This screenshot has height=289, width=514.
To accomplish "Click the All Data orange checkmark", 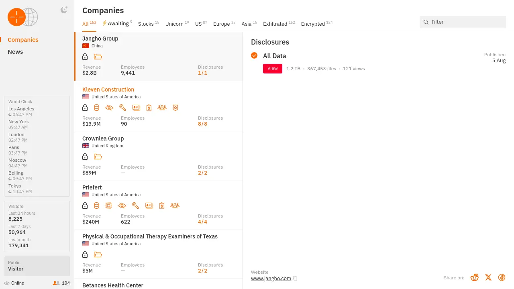I will click(254, 55).
